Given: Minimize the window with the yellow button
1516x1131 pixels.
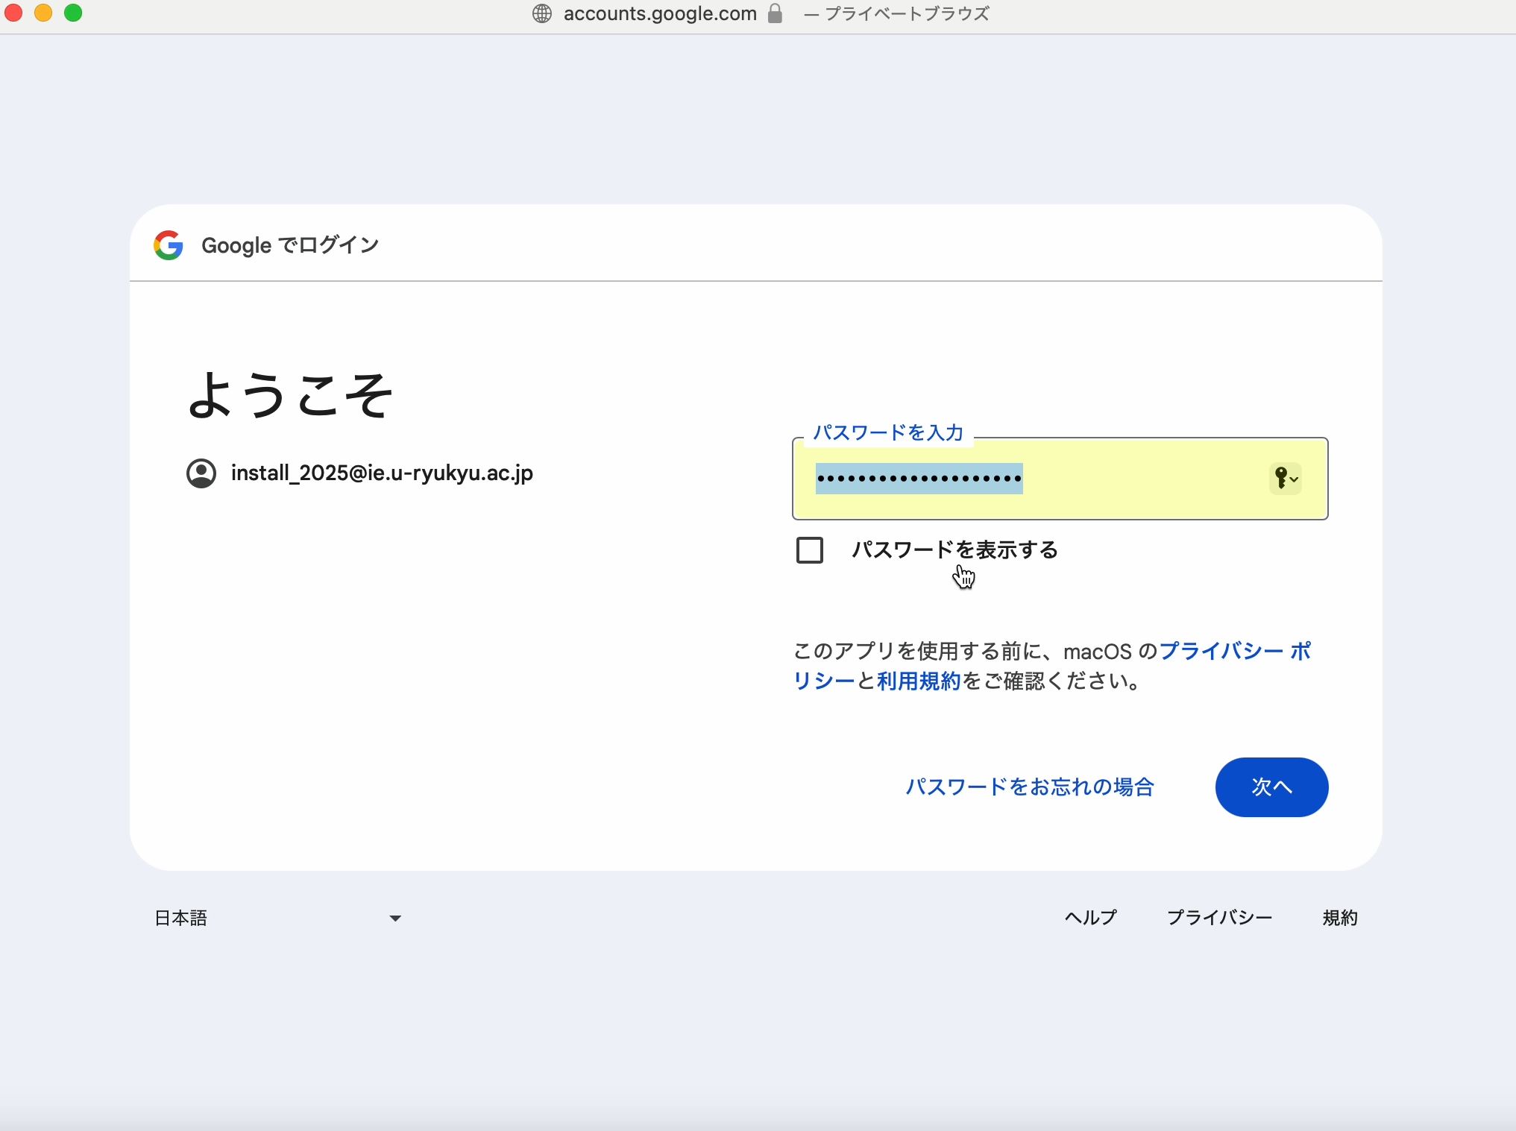Looking at the screenshot, I should pos(43,13).
